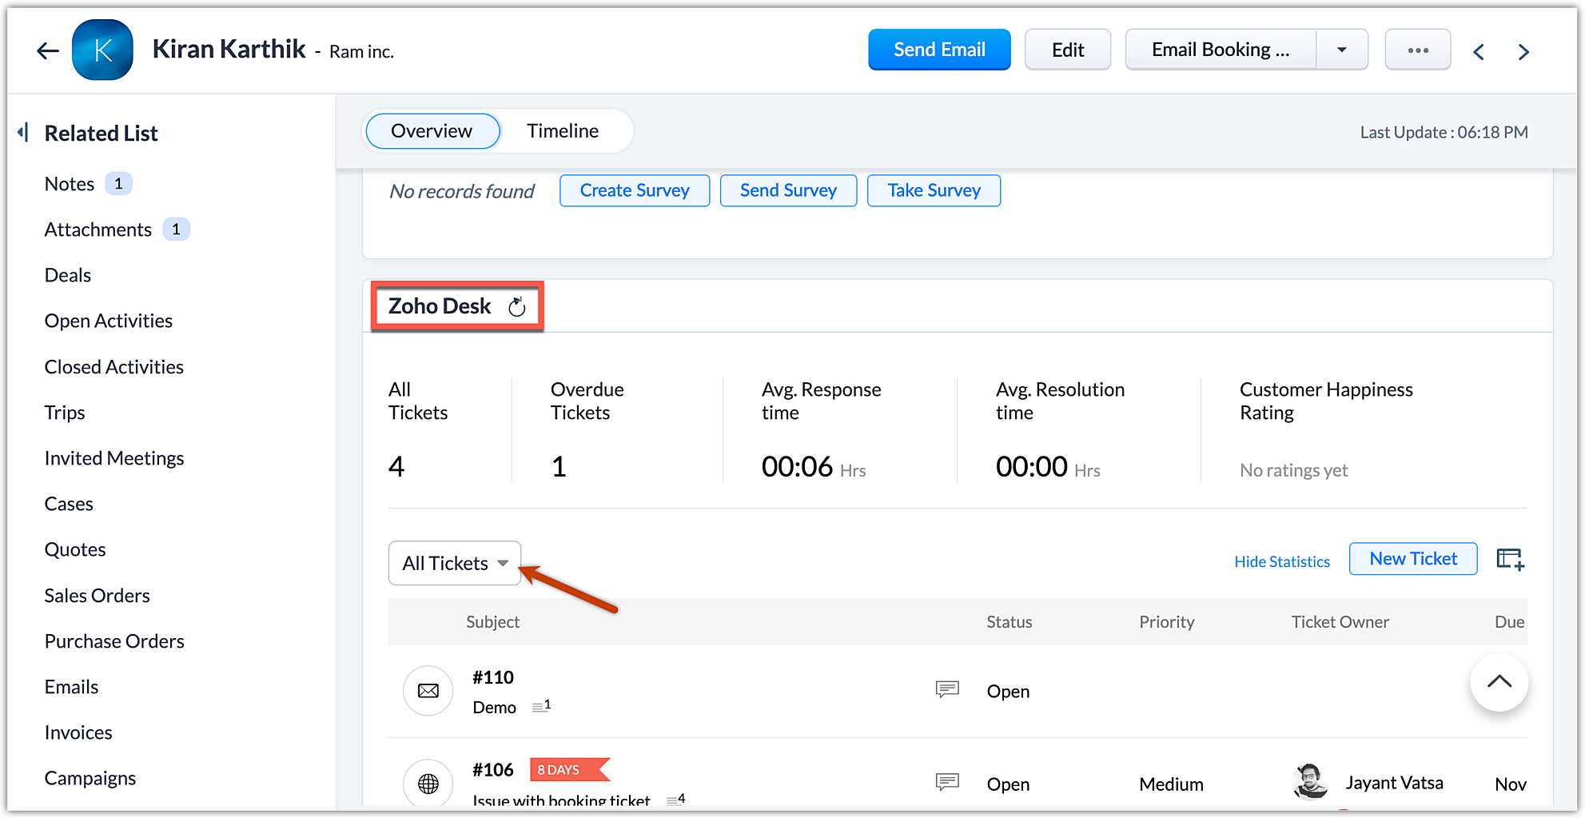Open Kiran Karthik's avatar icon
This screenshot has height=818, width=1585.
tap(102, 50)
